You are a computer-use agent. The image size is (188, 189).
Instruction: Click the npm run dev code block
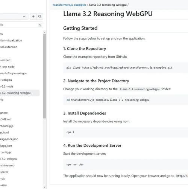click(x=126, y=164)
